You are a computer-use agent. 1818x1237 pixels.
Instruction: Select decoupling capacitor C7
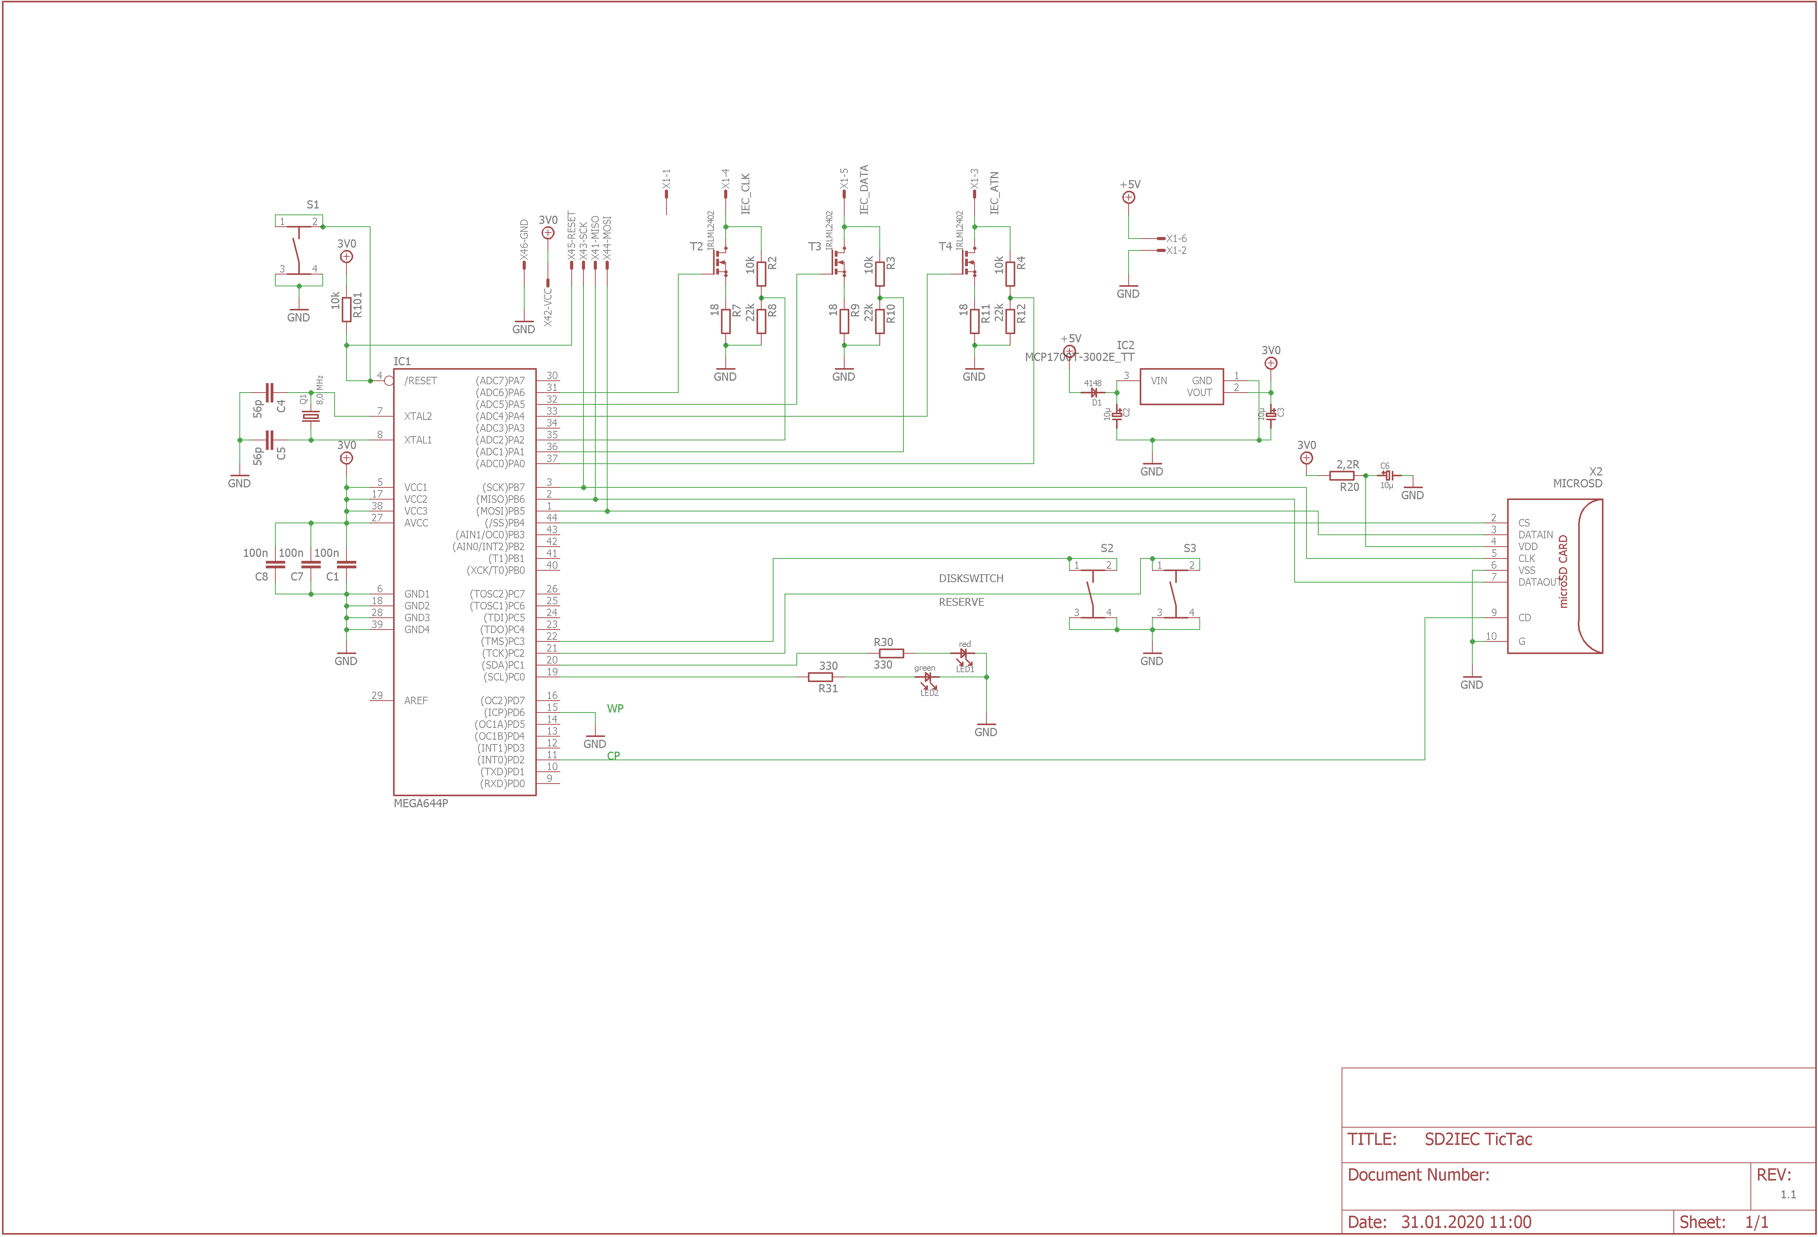(x=311, y=564)
